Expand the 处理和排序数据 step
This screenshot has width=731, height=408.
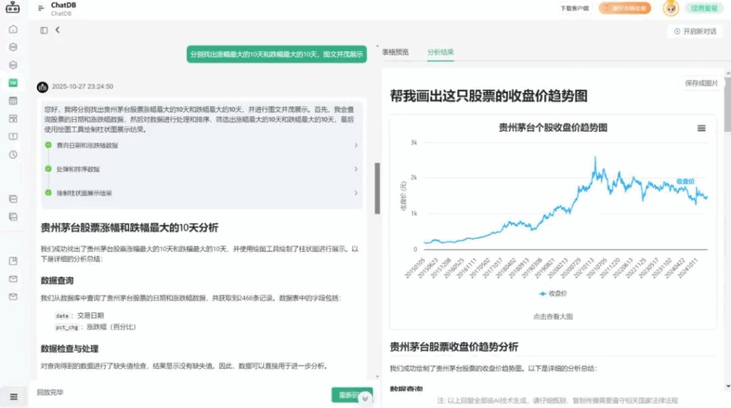coord(202,169)
